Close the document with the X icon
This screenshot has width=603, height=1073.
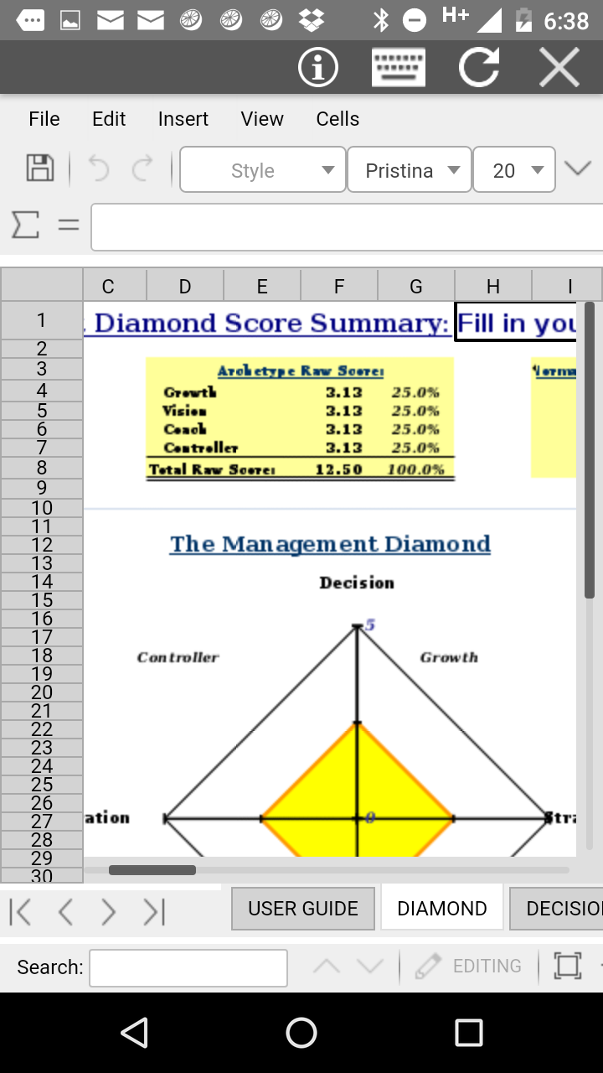pos(559,68)
